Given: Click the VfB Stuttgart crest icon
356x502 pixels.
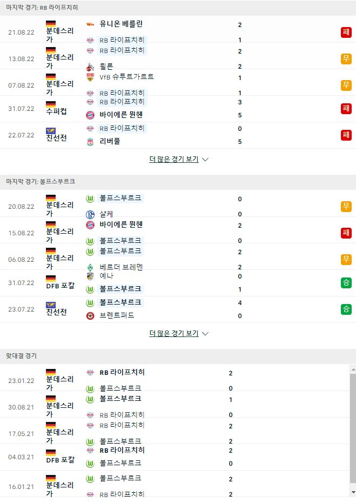Looking at the screenshot, I should (90, 77).
